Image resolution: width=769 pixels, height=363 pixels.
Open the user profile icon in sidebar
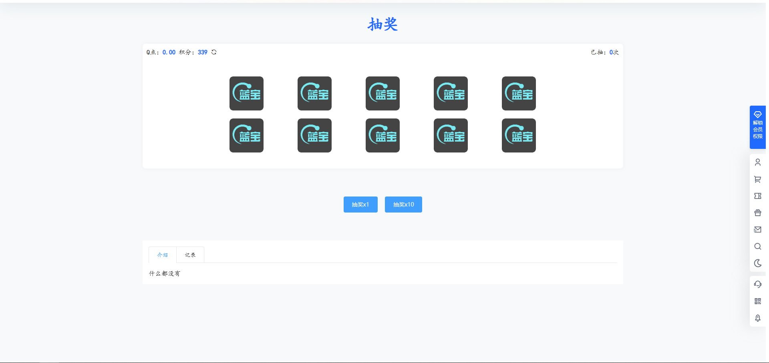tap(757, 162)
